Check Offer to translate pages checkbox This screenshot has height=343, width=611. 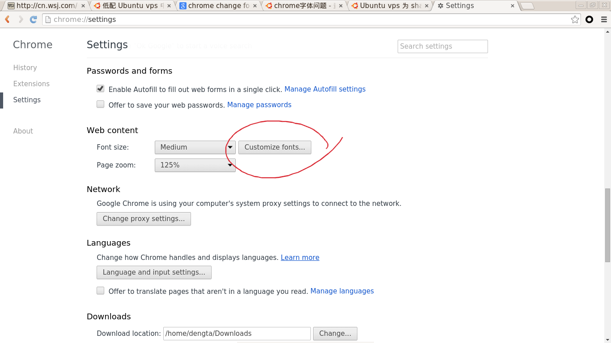click(101, 291)
